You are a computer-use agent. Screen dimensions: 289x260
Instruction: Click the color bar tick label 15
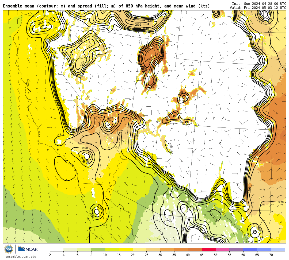coord(119,255)
